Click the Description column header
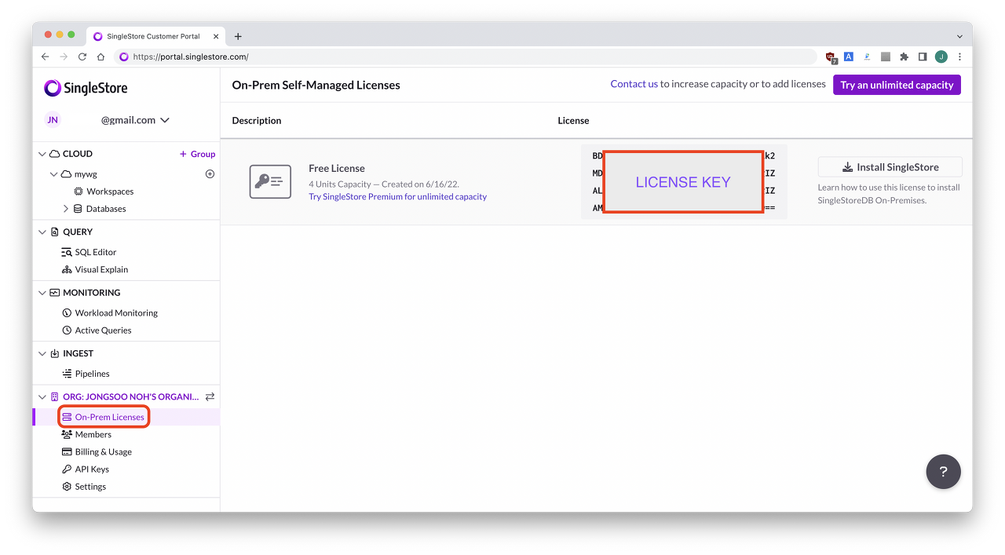The height and width of the screenshot is (555, 1005). (x=257, y=120)
